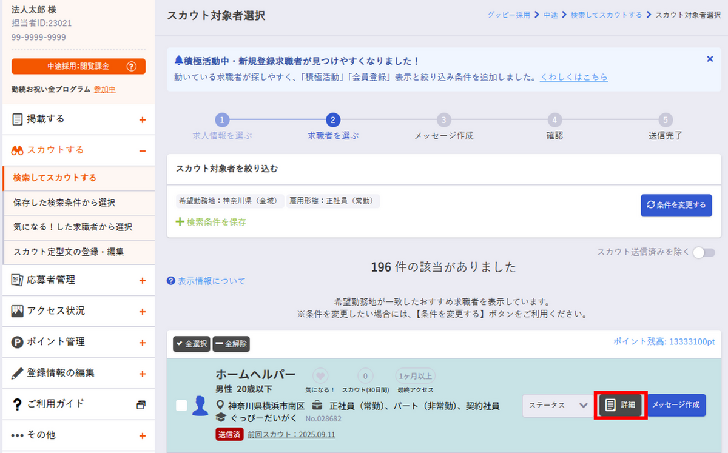Click the scout count circle icon
Screen dimensions: 728x453
tap(365, 375)
